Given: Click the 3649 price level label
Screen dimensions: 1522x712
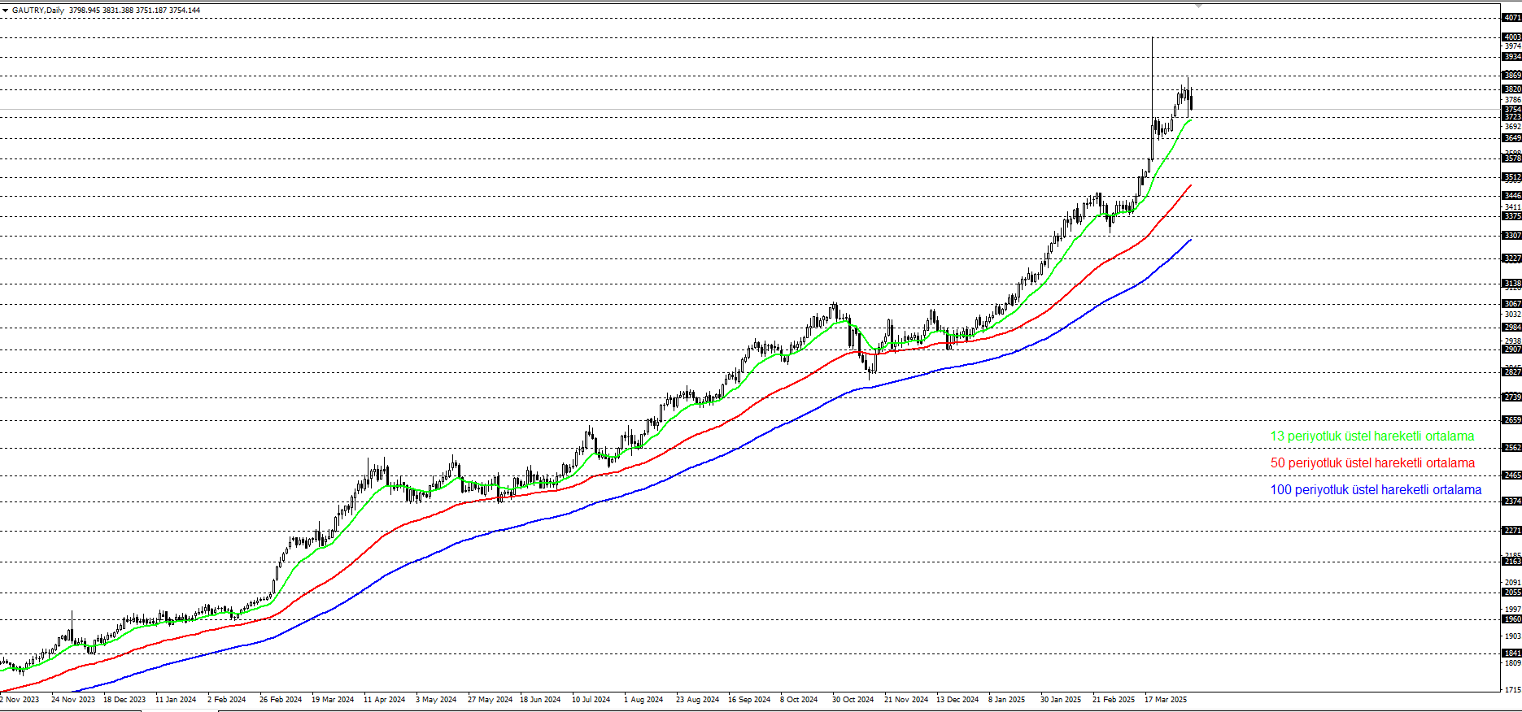Looking at the screenshot, I should pyautogui.click(x=1511, y=138).
